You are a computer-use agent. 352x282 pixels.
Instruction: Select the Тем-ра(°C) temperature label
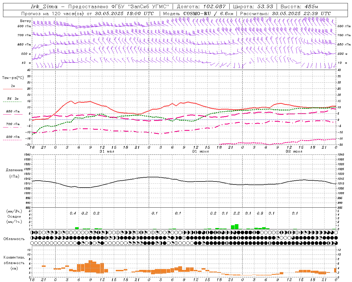coord(13,78)
